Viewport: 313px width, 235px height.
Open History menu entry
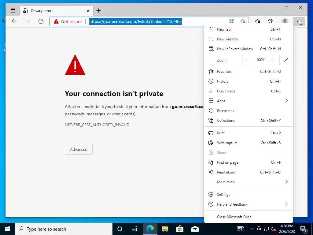click(248, 81)
